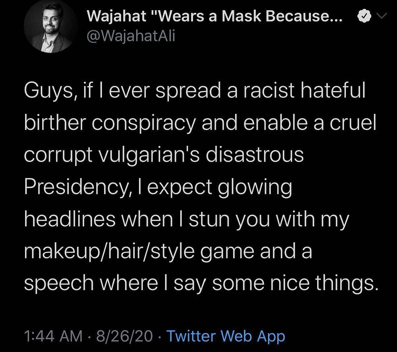Click the word "glowing" in the tweet
Screen dimensions: 397x352
(255, 187)
